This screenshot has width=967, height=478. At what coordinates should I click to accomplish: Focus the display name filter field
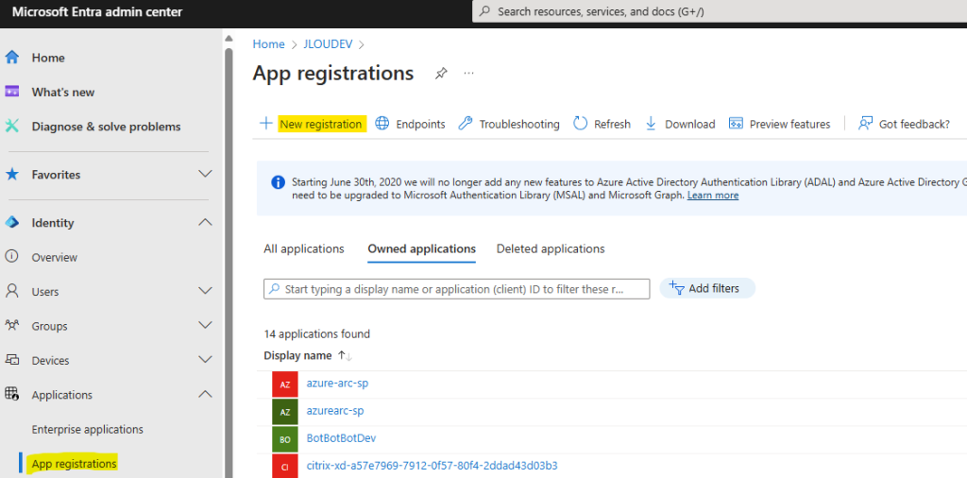(456, 289)
